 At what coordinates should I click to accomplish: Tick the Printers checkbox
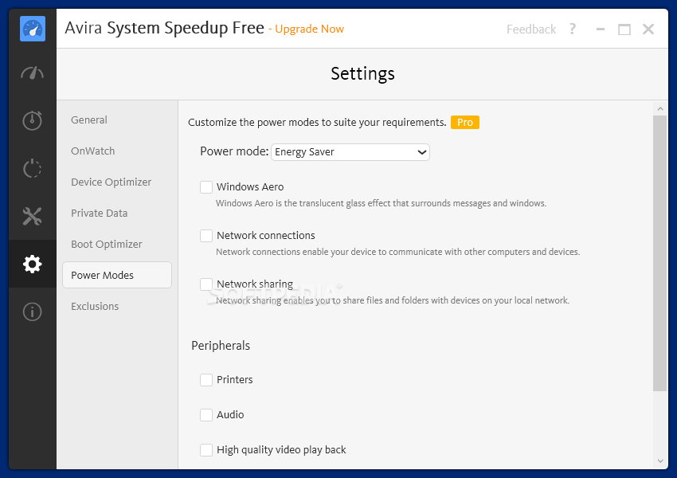(206, 380)
